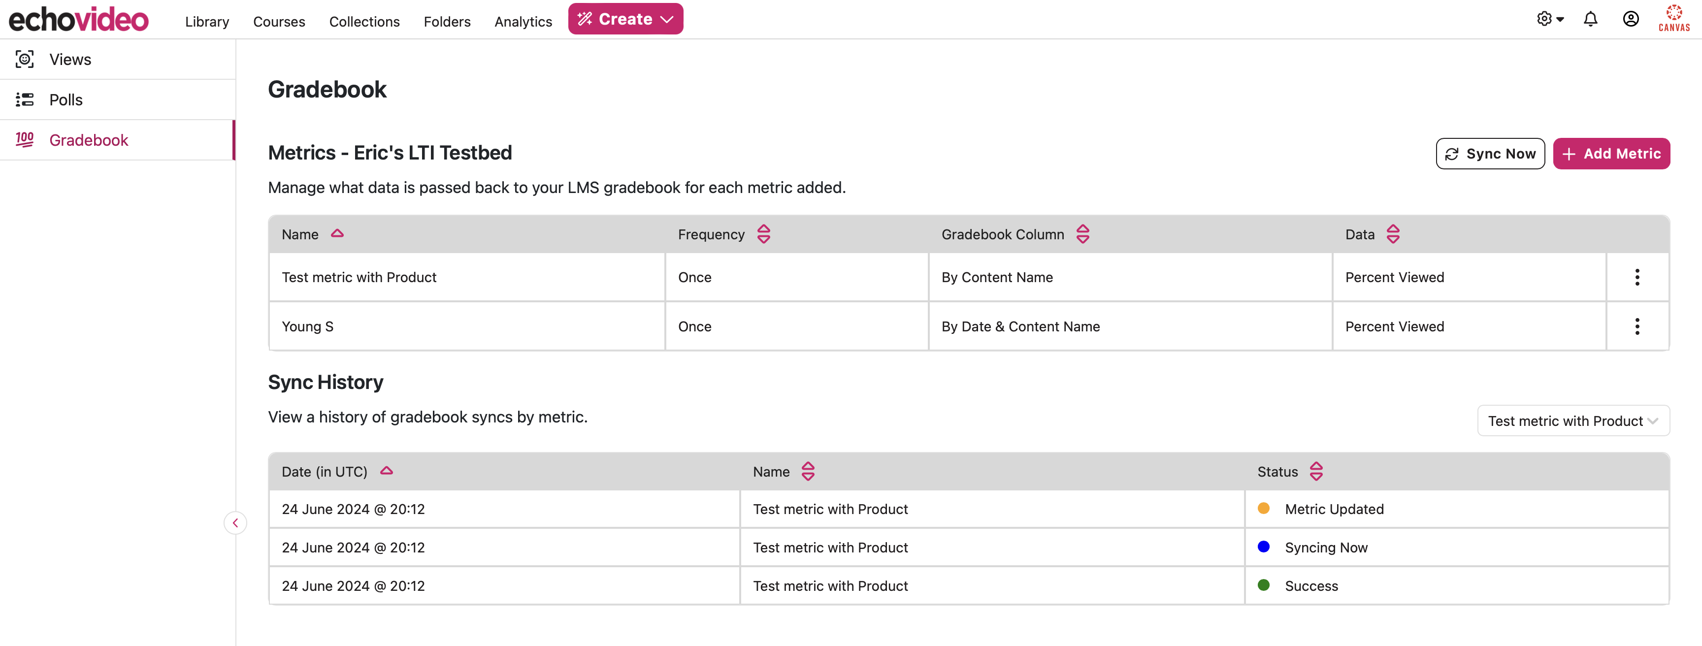This screenshot has width=1702, height=646.
Task: Expand the sync history metric dropdown
Action: pos(1573,420)
